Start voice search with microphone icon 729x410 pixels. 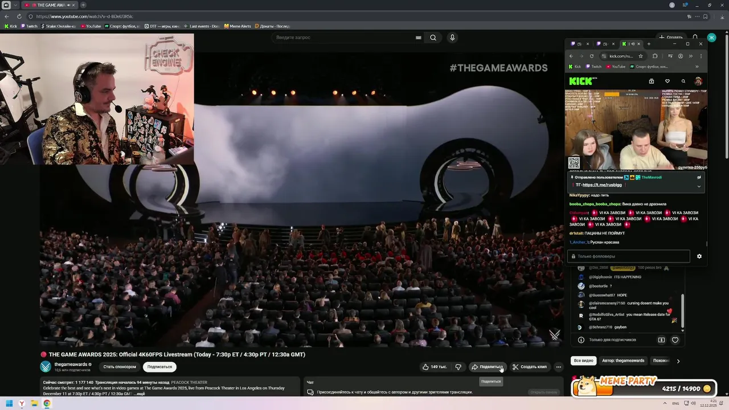pyautogui.click(x=452, y=38)
